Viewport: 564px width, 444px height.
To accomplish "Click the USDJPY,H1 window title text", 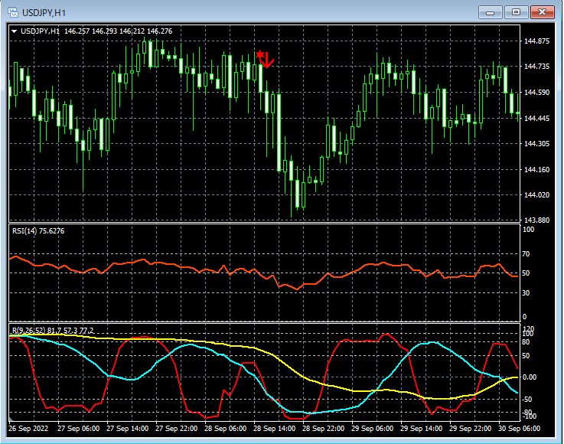I will [44, 13].
